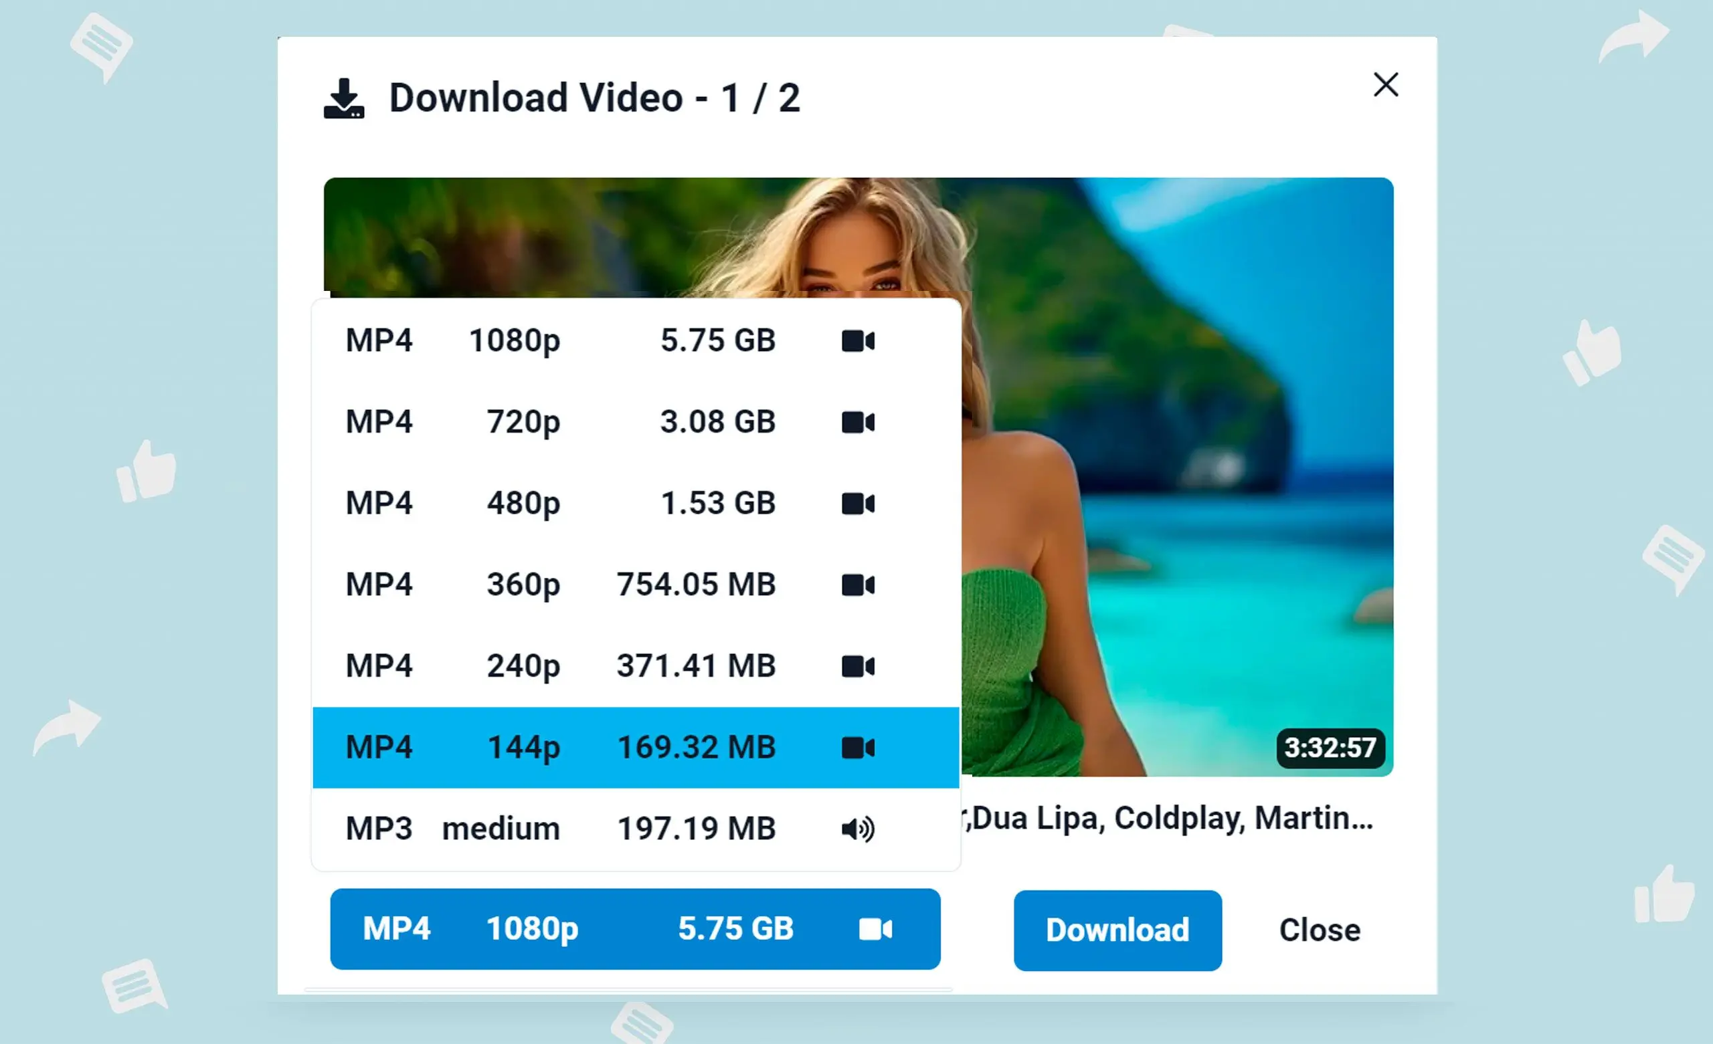The image size is (1713, 1044).
Task: Click the video camera icon beside 1080p option
Action: click(x=858, y=341)
